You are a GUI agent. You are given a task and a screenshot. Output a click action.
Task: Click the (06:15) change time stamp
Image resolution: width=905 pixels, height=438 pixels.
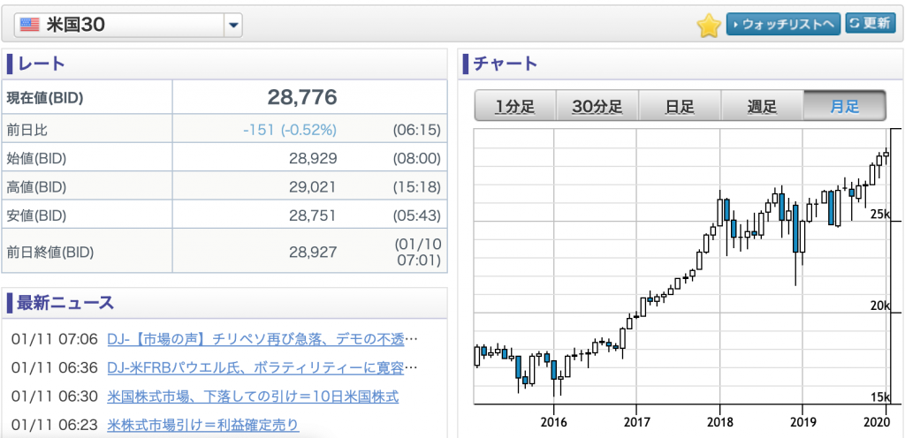click(x=417, y=130)
